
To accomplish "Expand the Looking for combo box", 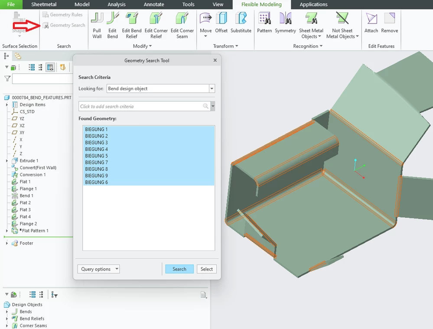I will pyautogui.click(x=212, y=88).
